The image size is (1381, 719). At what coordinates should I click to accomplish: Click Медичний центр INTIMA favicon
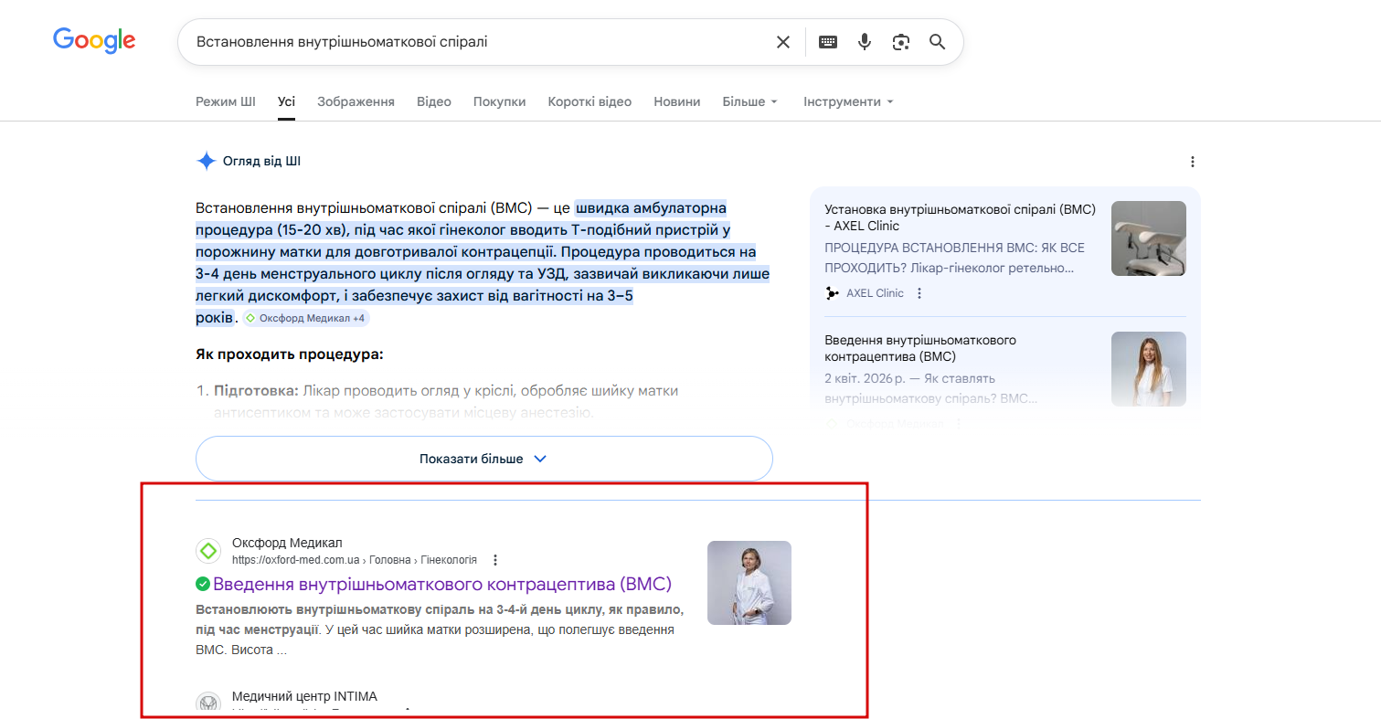coord(208,703)
